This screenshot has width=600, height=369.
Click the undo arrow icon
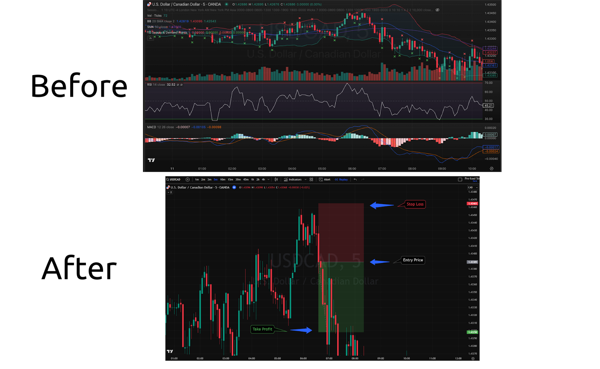pos(355,179)
